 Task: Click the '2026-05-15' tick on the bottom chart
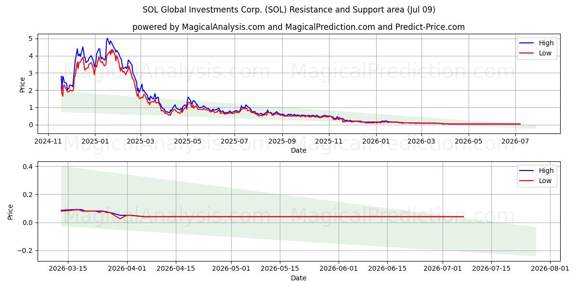tap(280, 269)
